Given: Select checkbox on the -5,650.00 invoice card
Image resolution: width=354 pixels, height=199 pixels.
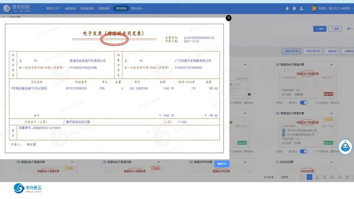Looking at the screenshot, I should pos(338,65).
